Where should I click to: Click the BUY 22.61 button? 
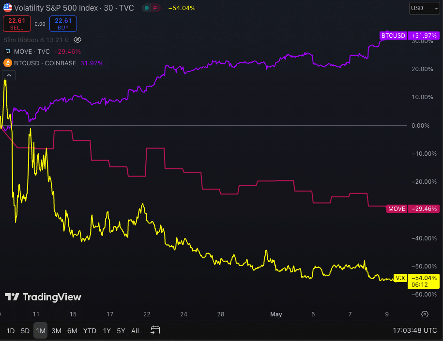(x=63, y=24)
